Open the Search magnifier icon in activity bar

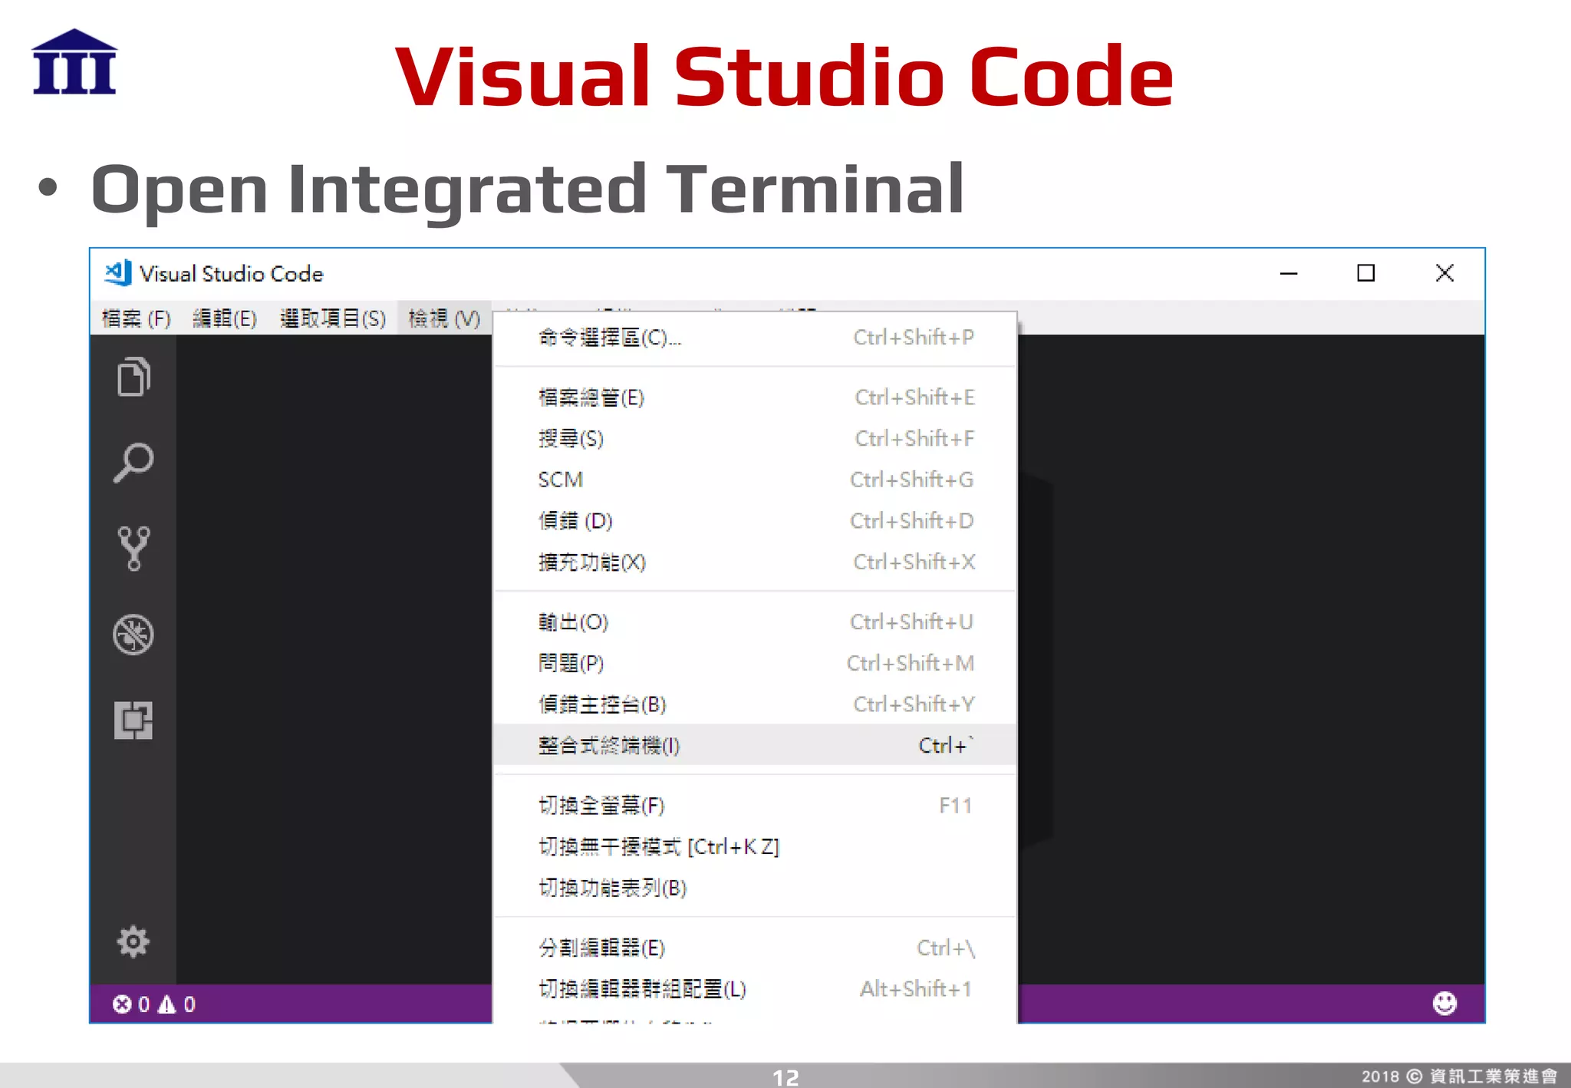[x=133, y=463]
